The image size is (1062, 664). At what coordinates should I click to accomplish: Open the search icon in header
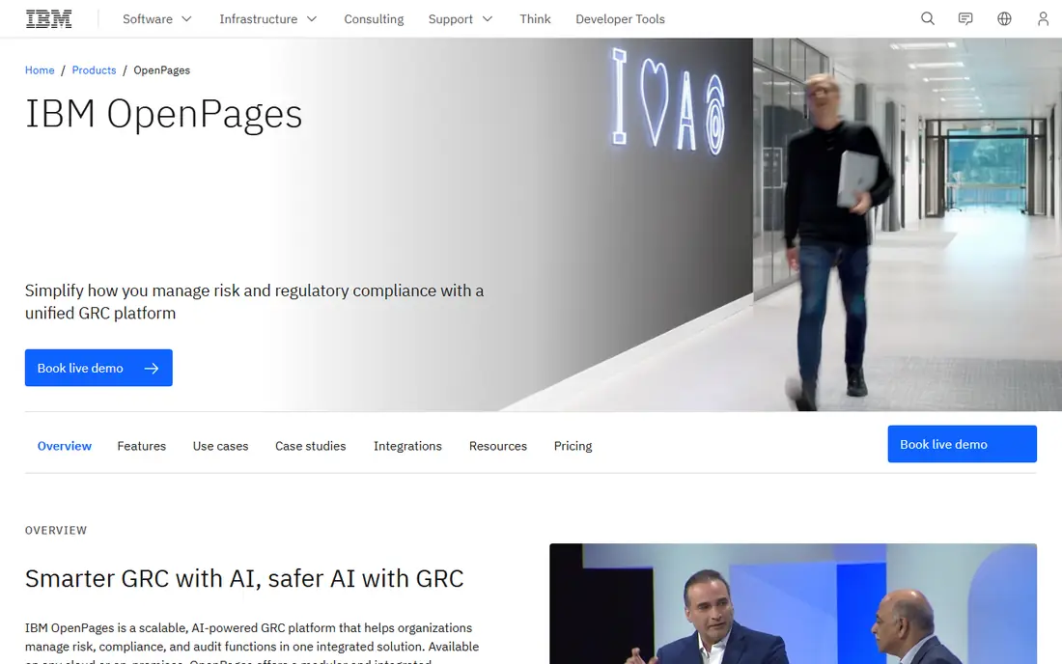927,19
